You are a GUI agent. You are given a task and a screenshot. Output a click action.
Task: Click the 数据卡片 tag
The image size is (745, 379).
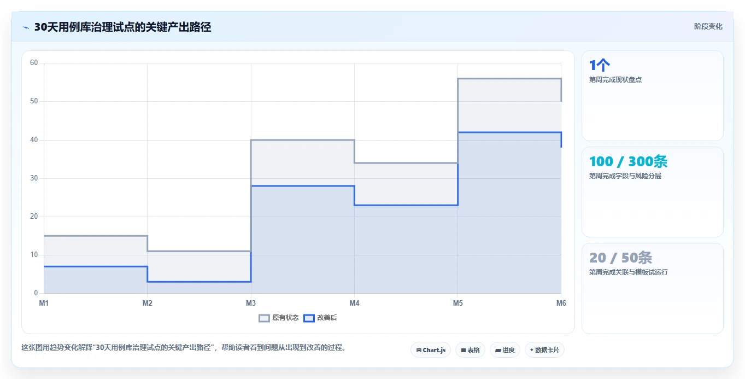click(x=544, y=350)
